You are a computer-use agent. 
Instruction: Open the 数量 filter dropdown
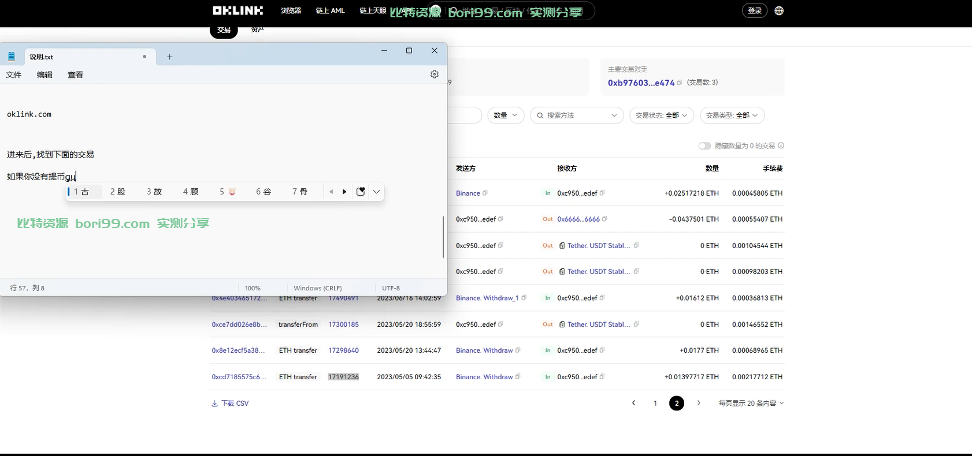(x=506, y=115)
